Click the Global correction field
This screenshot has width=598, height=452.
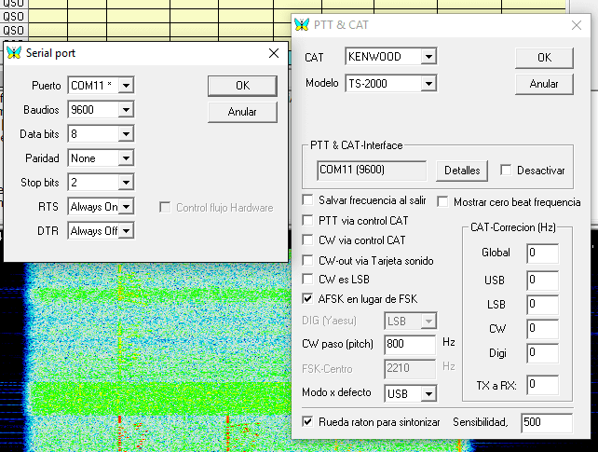click(x=543, y=253)
